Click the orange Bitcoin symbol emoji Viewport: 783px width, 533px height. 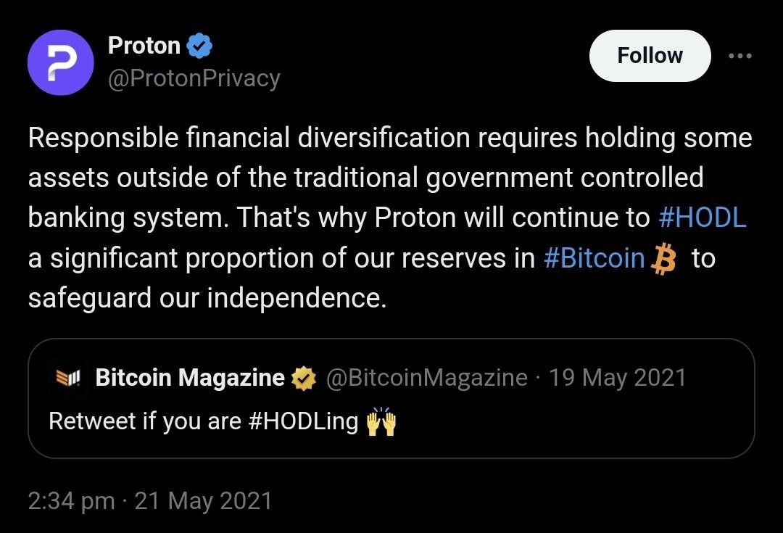pyautogui.click(x=663, y=260)
